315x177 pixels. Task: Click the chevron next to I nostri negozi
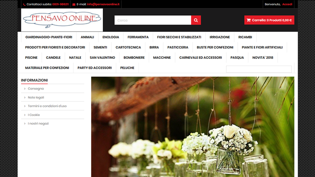pos(25,123)
